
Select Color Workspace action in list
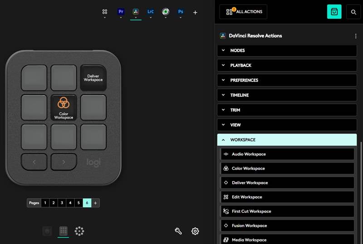(287, 168)
